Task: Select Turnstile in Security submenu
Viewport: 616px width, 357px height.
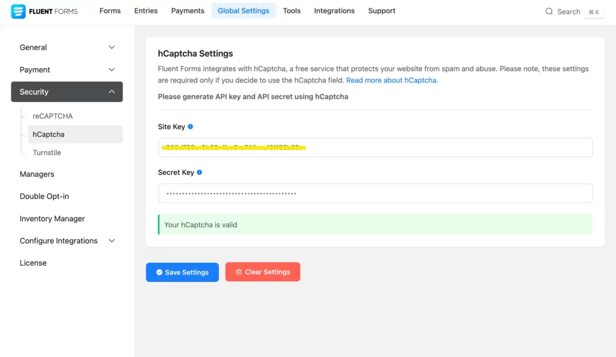Action: point(47,153)
